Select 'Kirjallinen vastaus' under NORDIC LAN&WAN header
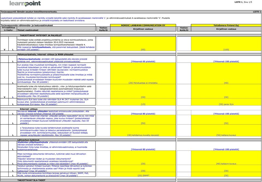Screen dimensions: 262x182 [143, 29]
